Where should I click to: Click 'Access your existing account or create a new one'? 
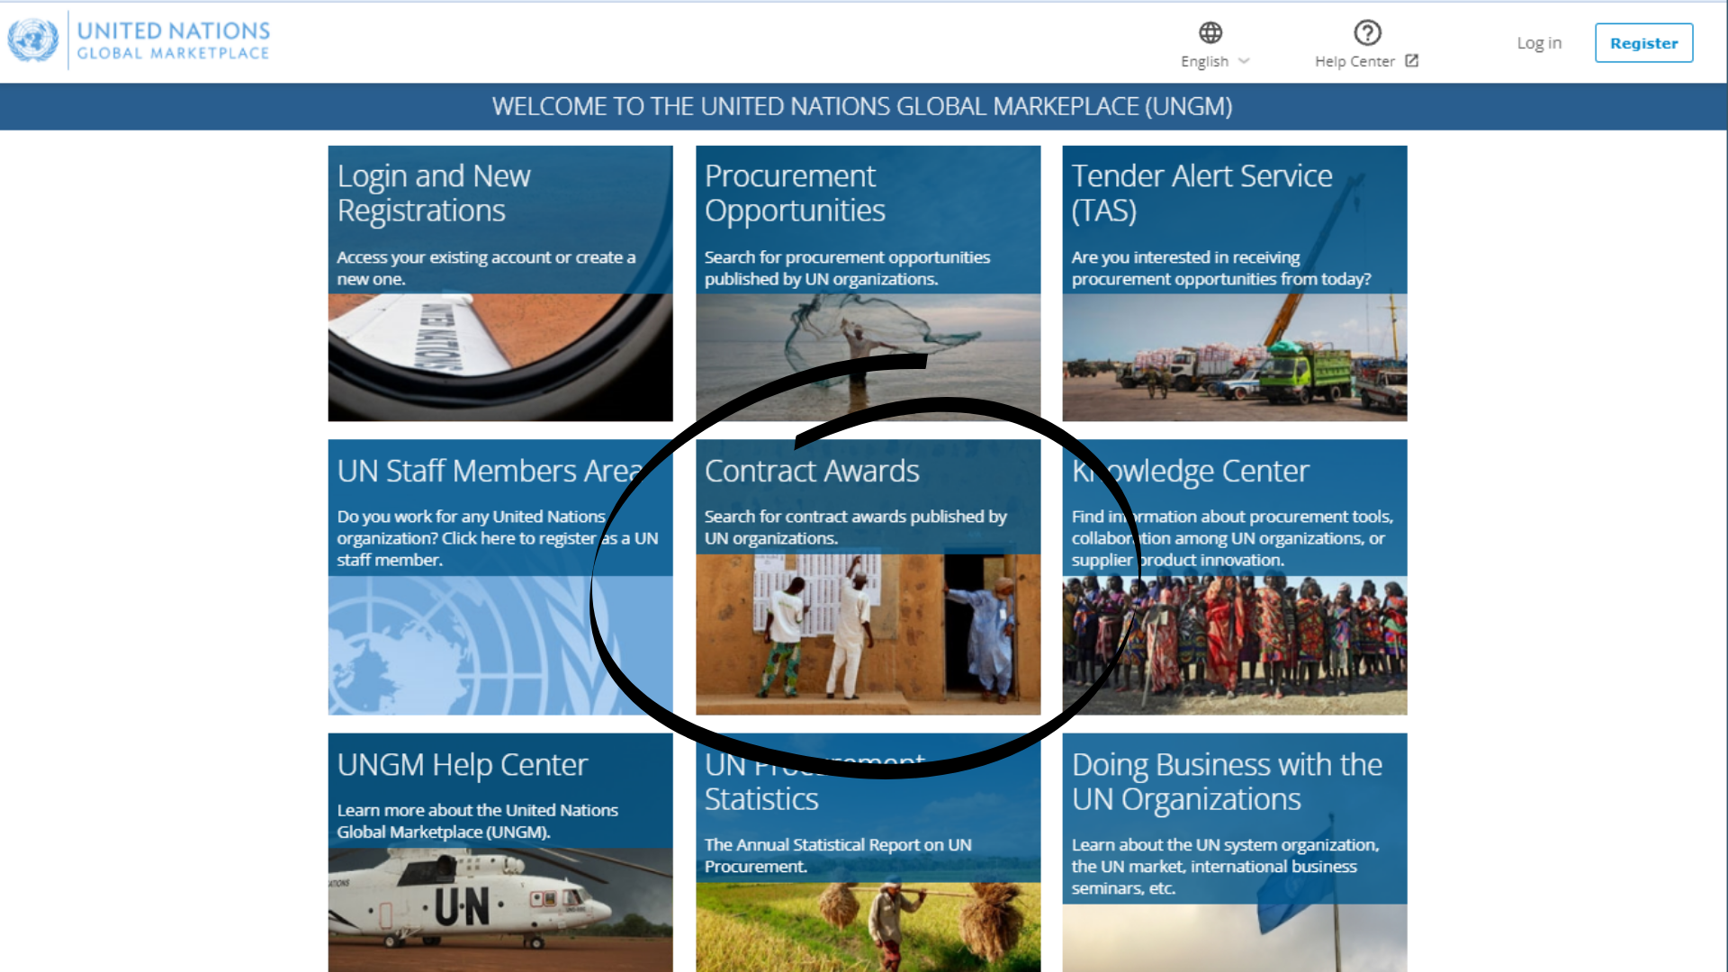[x=486, y=268]
